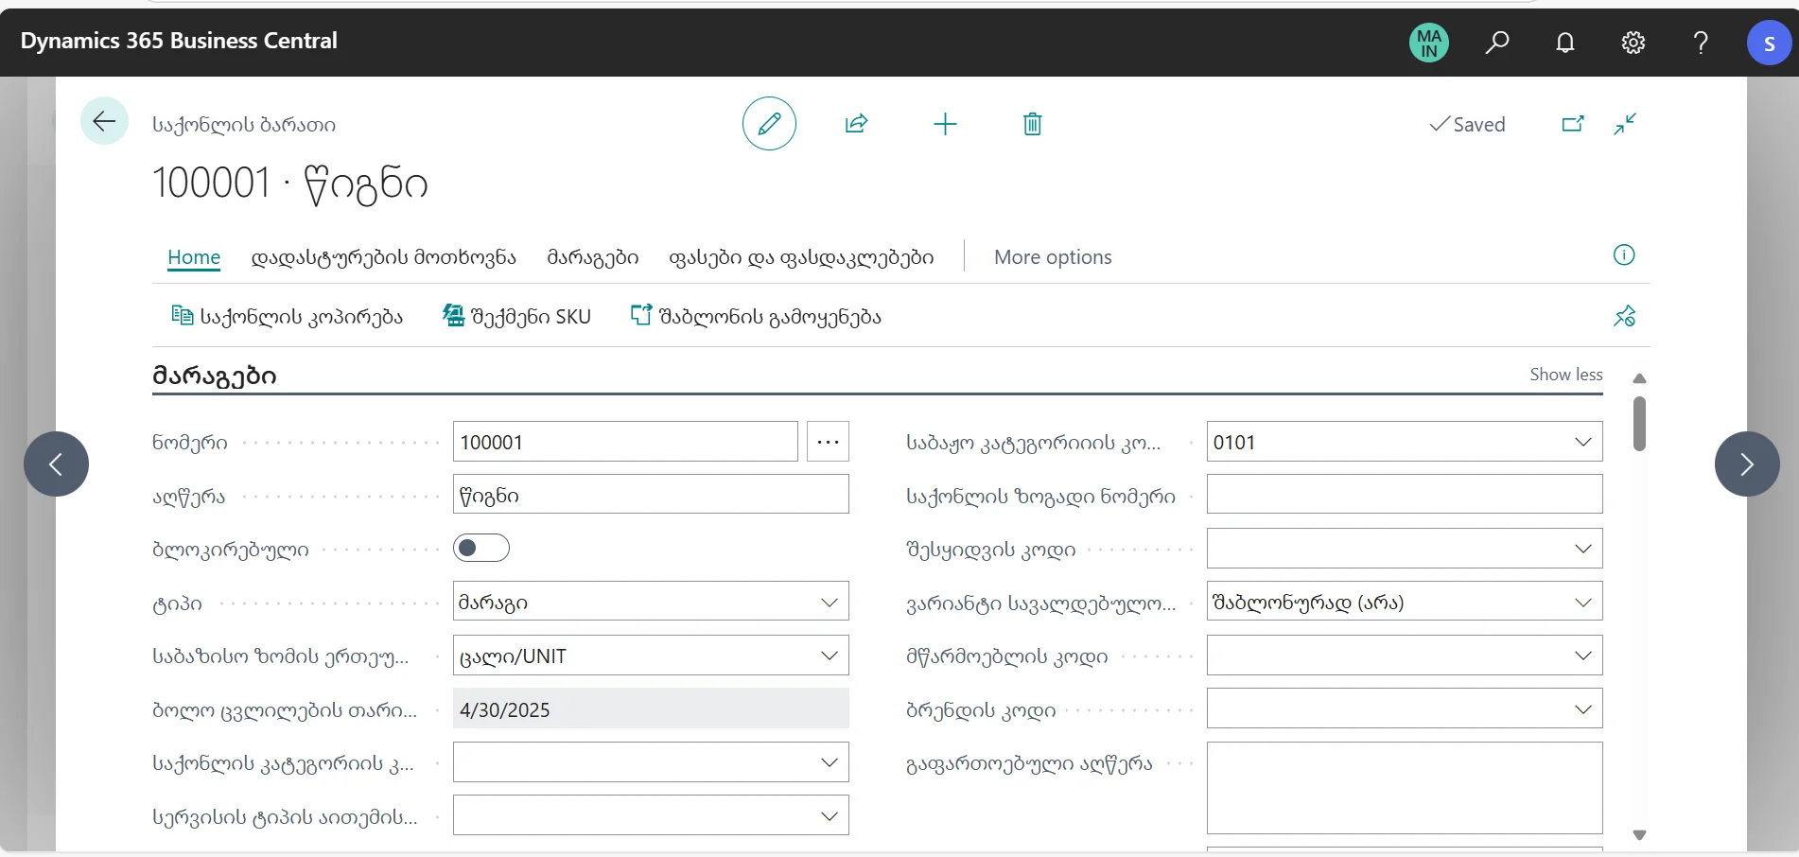Click the share icon
The height and width of the screenshot is (857, 1799).
tap(856, 124)
